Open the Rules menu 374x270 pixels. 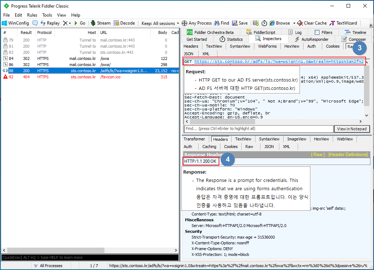(32, 15)
